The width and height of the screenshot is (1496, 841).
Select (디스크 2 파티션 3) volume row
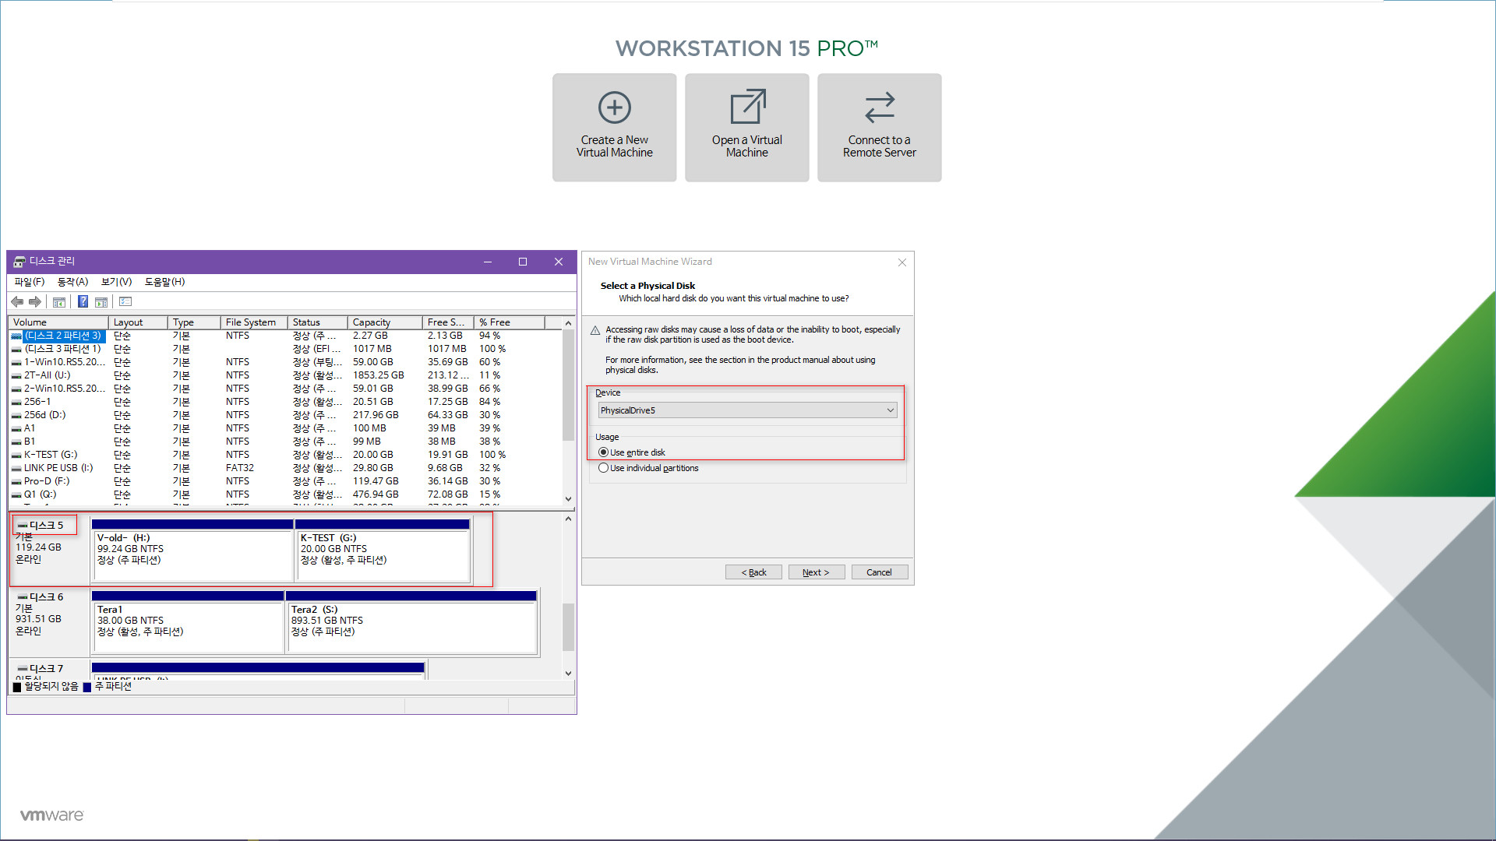pyautogui.click(x=284, y=336)
